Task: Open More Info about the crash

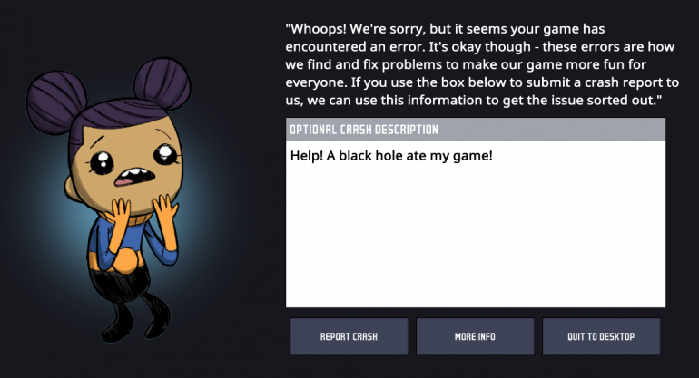Action: [x=475, y=336]
